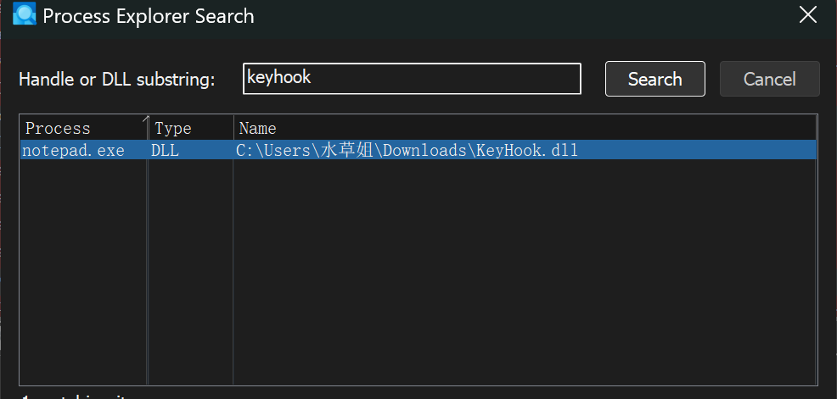The image size is (837, 399).
Task: Click the matching items status text
Action: tap(74, 396)
